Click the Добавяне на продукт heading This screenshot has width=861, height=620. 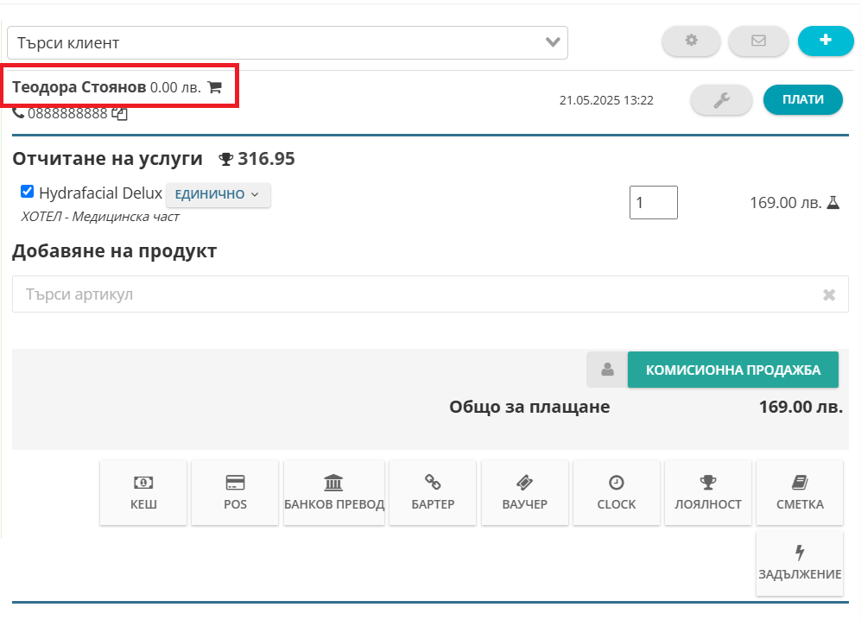tap(114, 251)
